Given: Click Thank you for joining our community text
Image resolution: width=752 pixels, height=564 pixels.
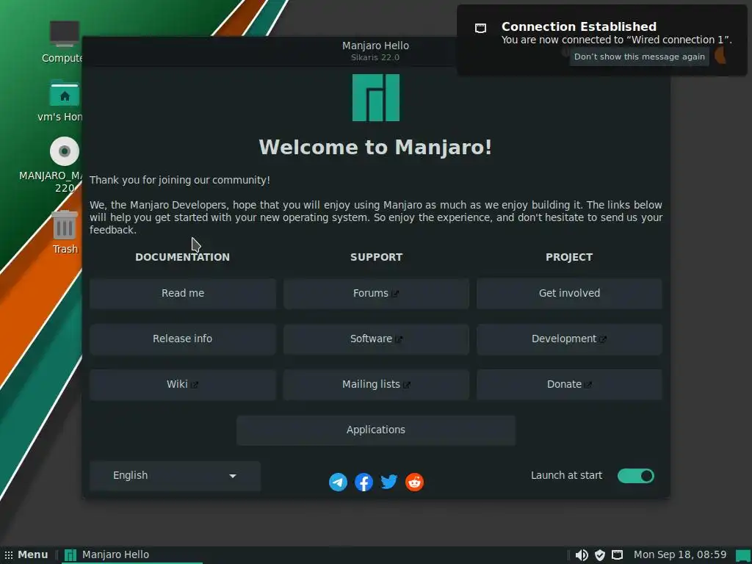Looking at the screenshot, I should tap(180, 181).
